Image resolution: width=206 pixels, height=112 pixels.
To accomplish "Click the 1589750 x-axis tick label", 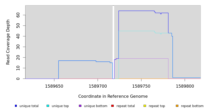I will (x=141, y=86).
